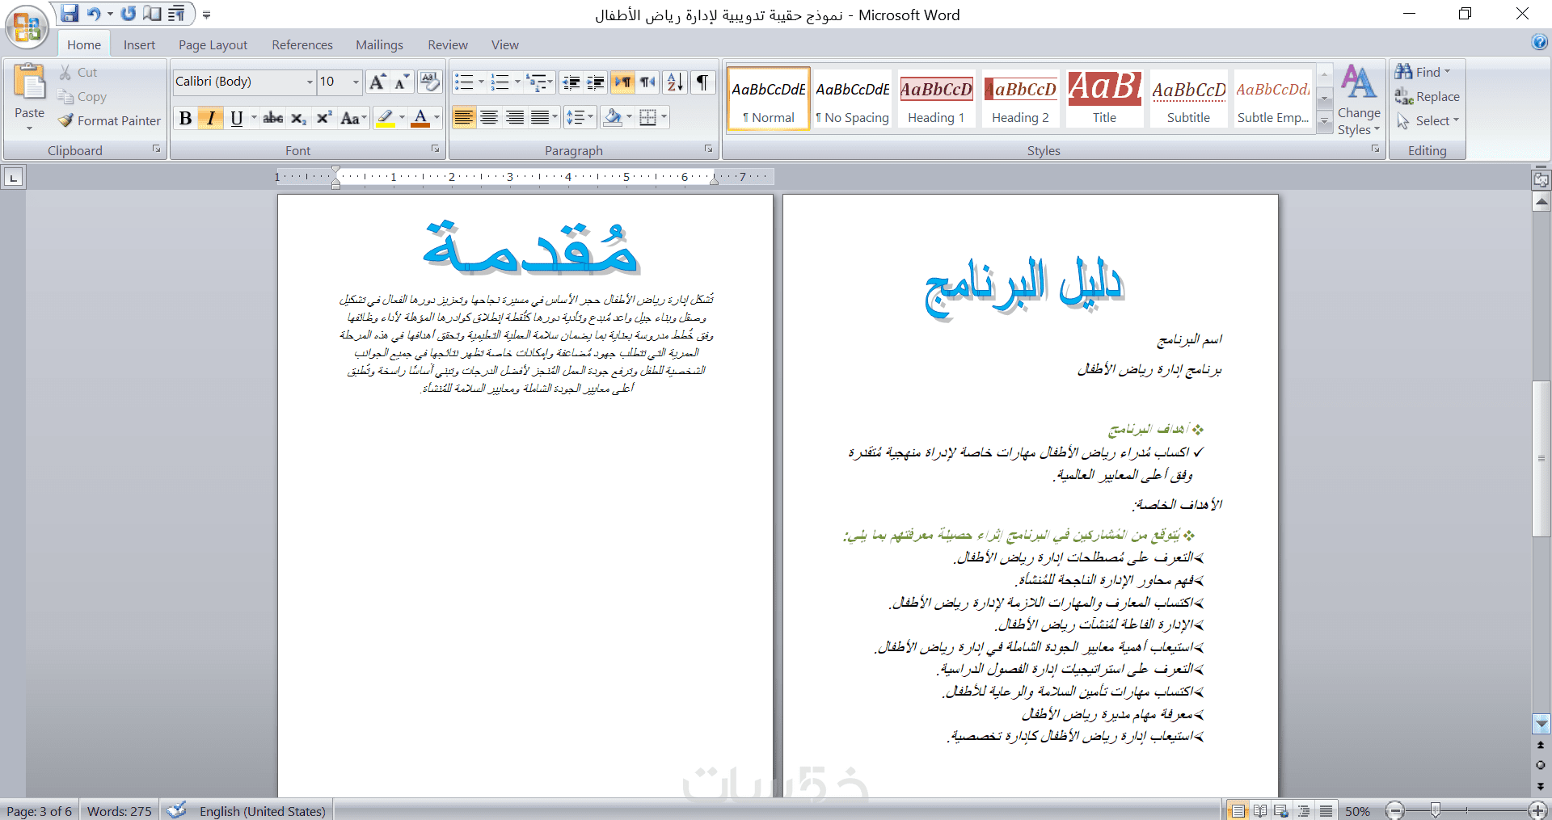Open the Mailings tab

[379, 45]
